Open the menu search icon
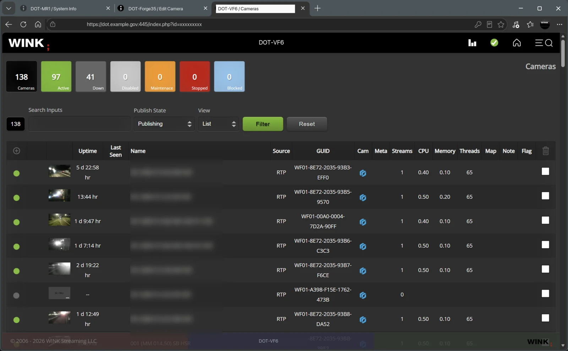This screenshot has width=568, height=351. coord(544,43)
